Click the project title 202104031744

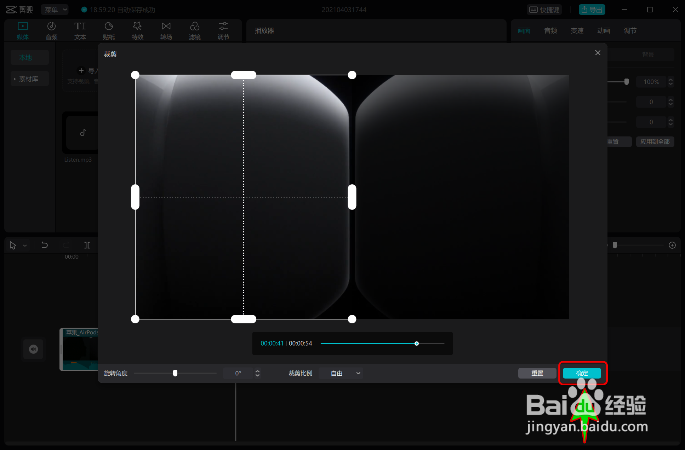[x=344, y=10]
